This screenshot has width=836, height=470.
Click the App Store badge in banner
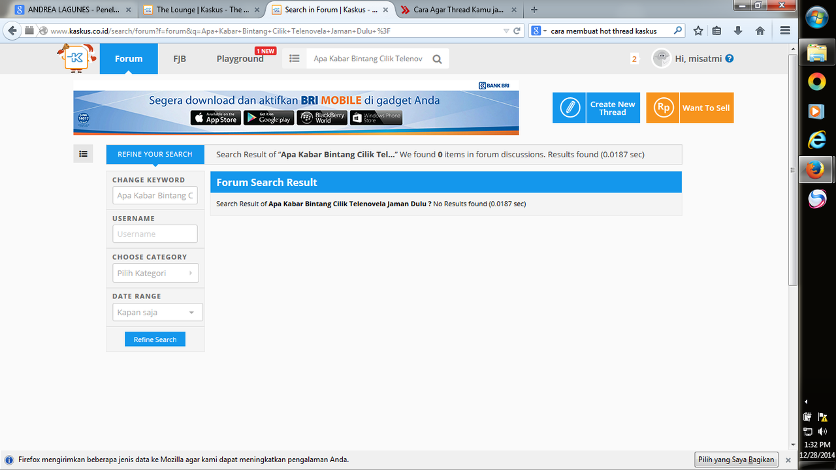216,117
